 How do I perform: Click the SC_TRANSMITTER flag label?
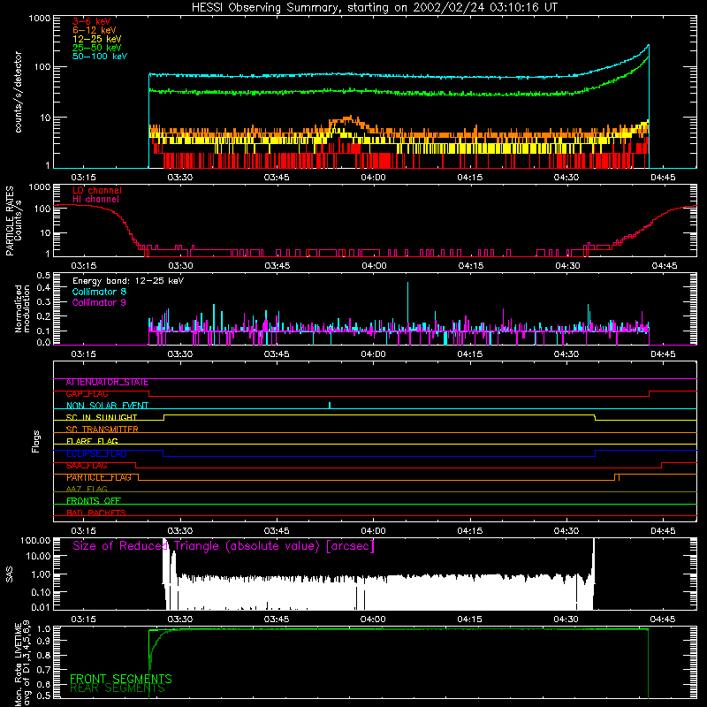coord(103,430)
